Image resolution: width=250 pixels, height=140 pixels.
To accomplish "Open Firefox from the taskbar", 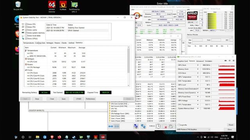I will (59, 137).
